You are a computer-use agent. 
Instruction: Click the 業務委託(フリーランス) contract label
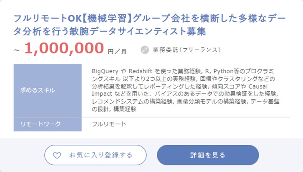point(186,49)
